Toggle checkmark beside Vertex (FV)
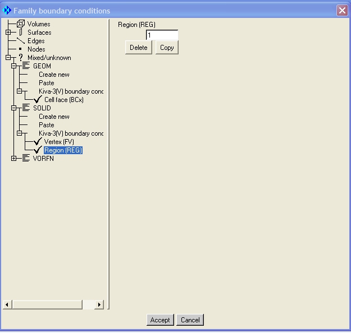This screenshot has height=333, width=351. click(38, 142)
